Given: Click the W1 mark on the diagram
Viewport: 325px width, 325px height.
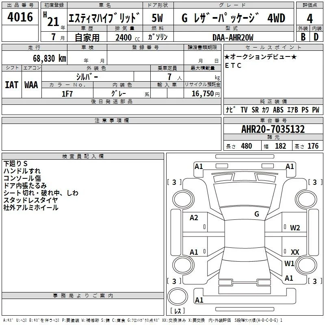Looking at the screenshot, I should coord(289,263).
